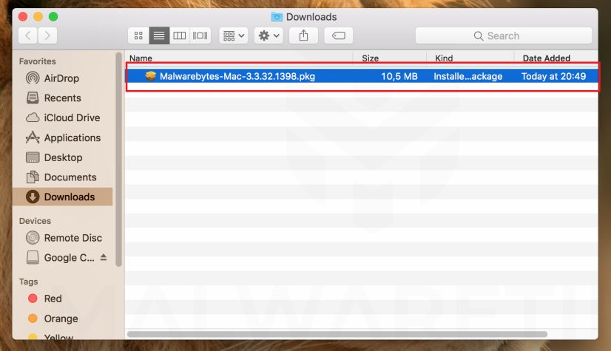
Task: Switch to column view in toolbar
Action: click(x=179, y=35)
